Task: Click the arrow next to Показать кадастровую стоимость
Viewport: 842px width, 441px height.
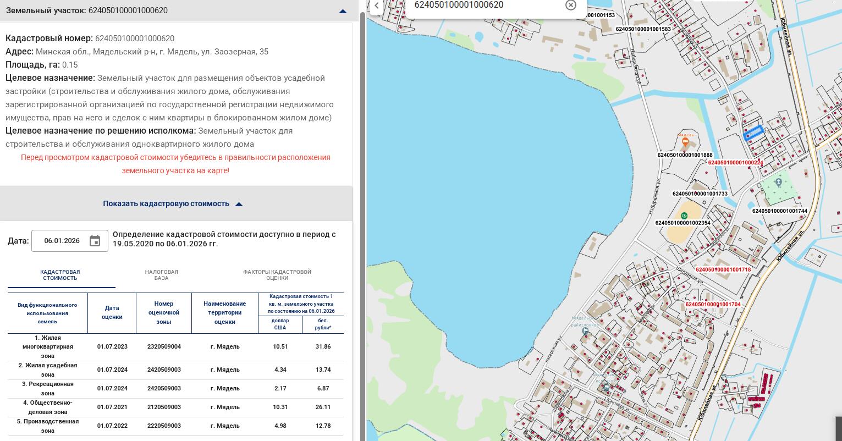Action: coord(239,204)
